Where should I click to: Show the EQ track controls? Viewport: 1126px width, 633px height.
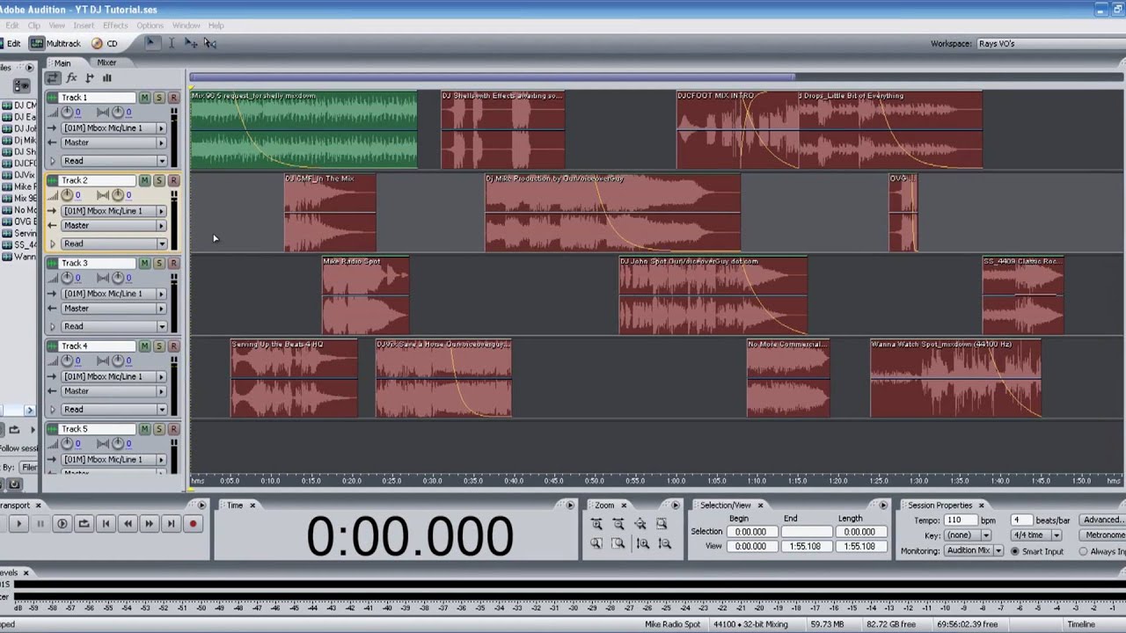coord(106,78)
